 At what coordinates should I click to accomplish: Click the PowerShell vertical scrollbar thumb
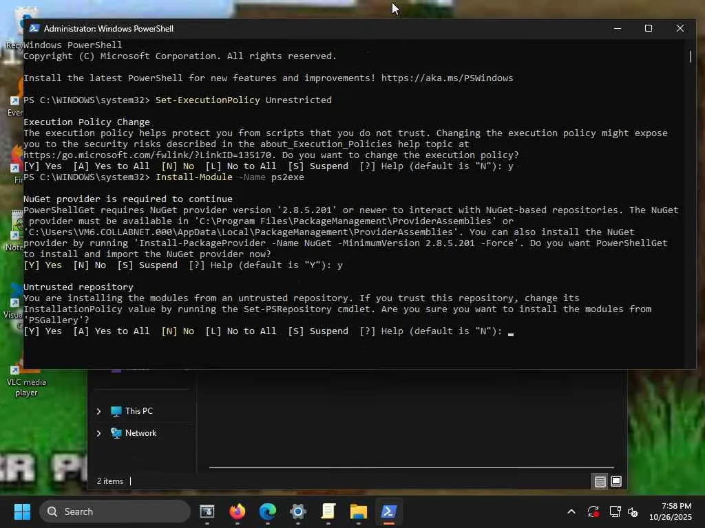tap(691, 57)
